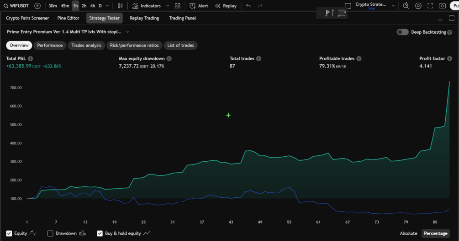The width and height of the screenshot is (459, 241).
Task: Click the 79.31% profitable trades value
Action: pyautogui.click(x=327, y=66)
